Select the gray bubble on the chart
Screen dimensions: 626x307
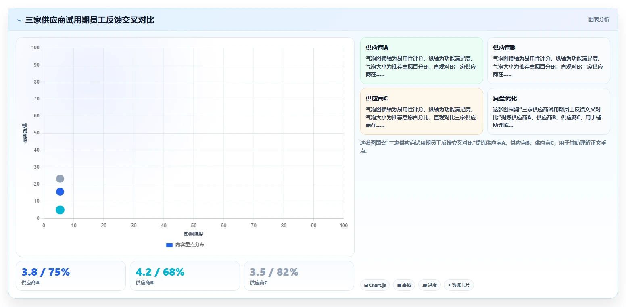(60, 179)
